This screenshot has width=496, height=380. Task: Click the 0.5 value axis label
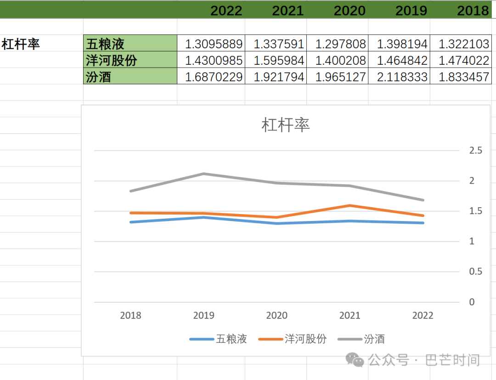pos(476,271)
